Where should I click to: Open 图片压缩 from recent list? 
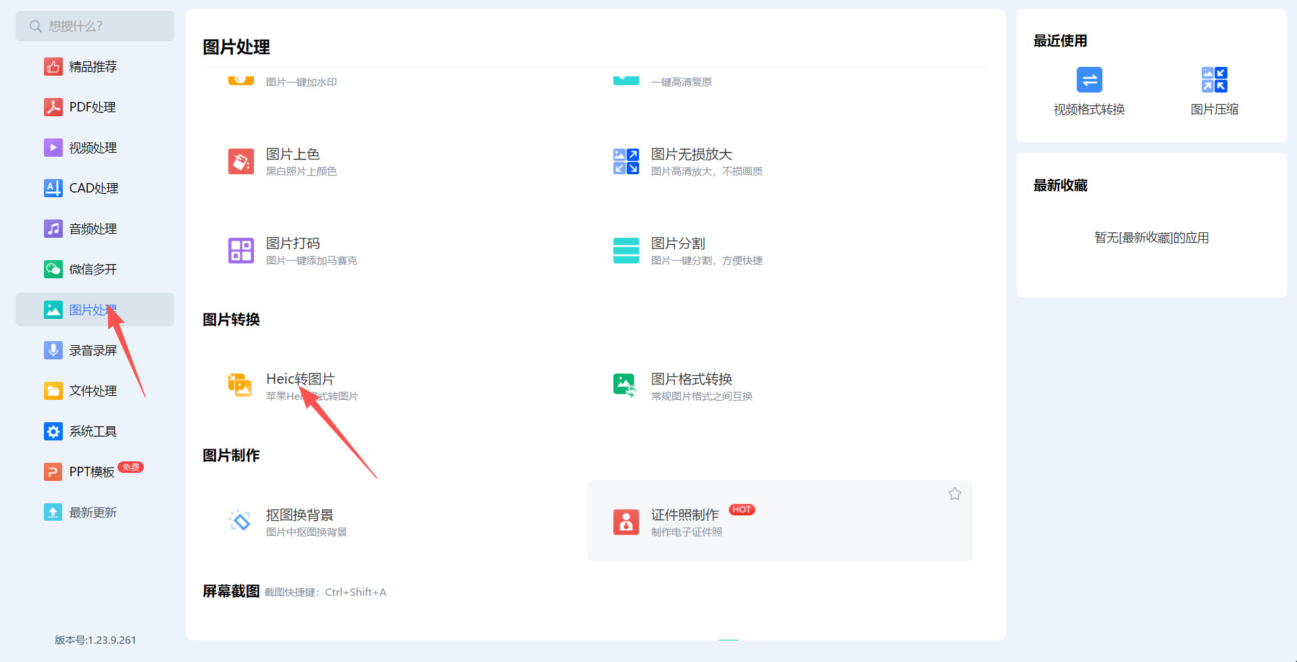click(x=1215, y=109)
